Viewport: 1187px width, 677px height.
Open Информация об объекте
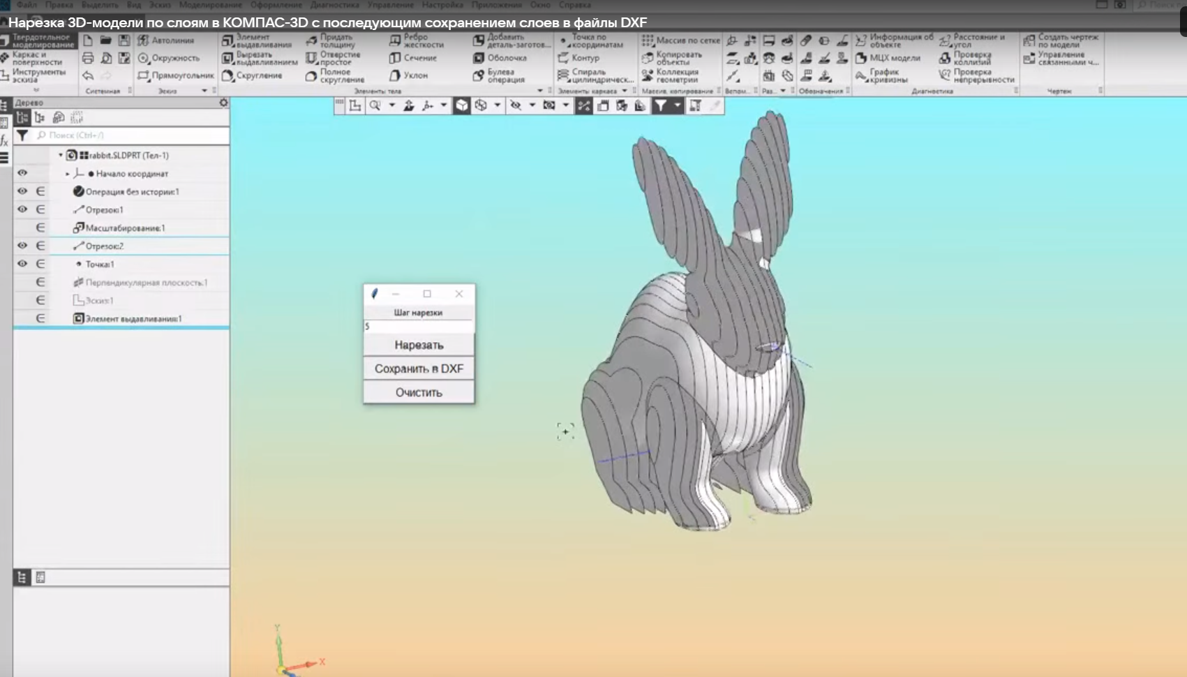click(894, 41)
